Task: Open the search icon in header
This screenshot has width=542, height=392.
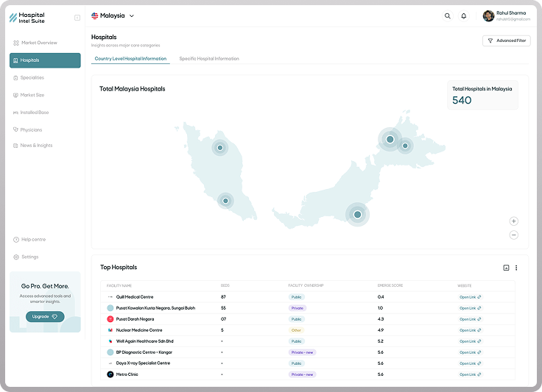Action: click(x=447, y=15)
